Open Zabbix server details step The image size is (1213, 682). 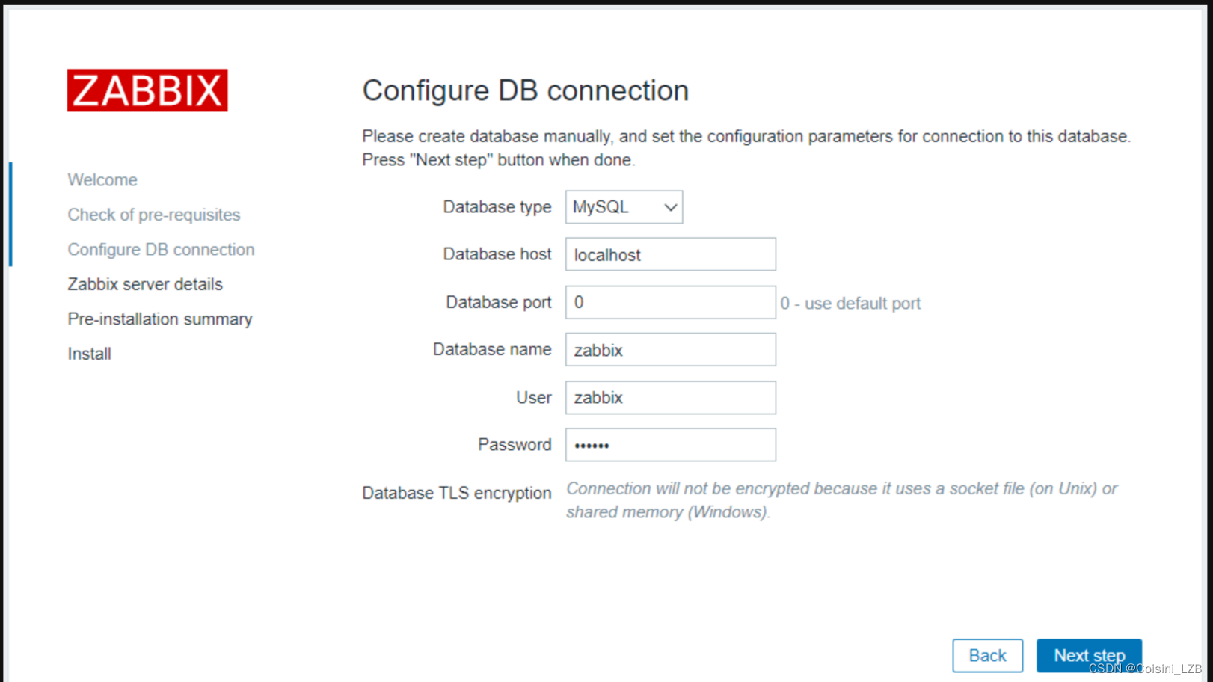click(145, 284)
